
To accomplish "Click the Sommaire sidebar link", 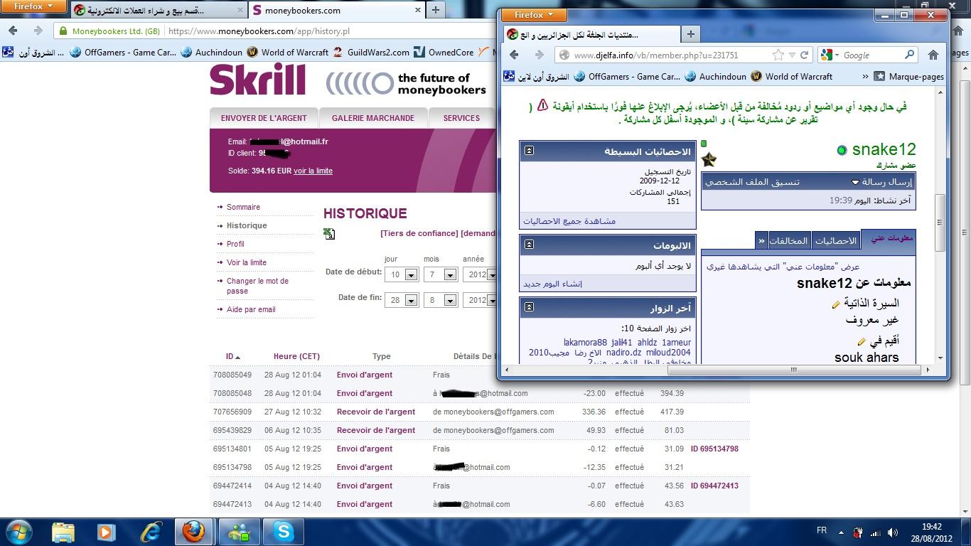I will 243,207.
